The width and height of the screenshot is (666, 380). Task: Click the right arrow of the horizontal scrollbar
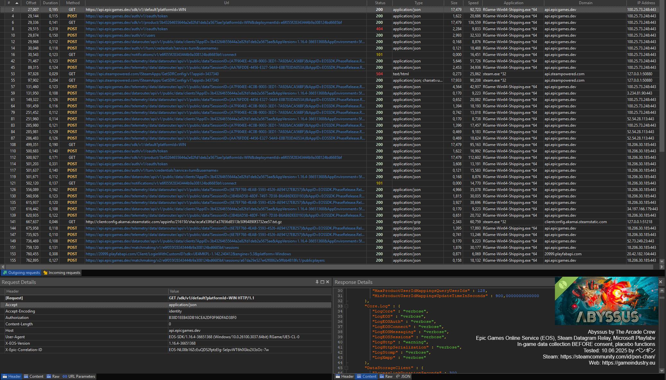(662, 267)
